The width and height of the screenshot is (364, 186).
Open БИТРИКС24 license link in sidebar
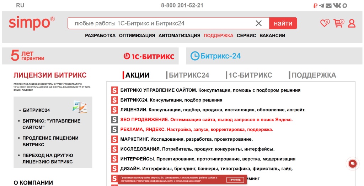tap(36, 110)
